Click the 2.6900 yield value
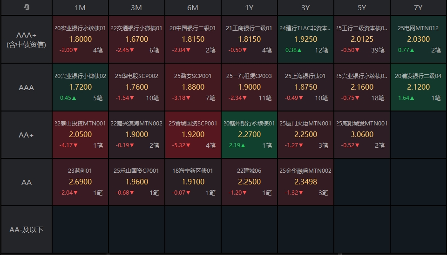Image resolution: width=447 pixels, height=255 pixels. (81, 182)
